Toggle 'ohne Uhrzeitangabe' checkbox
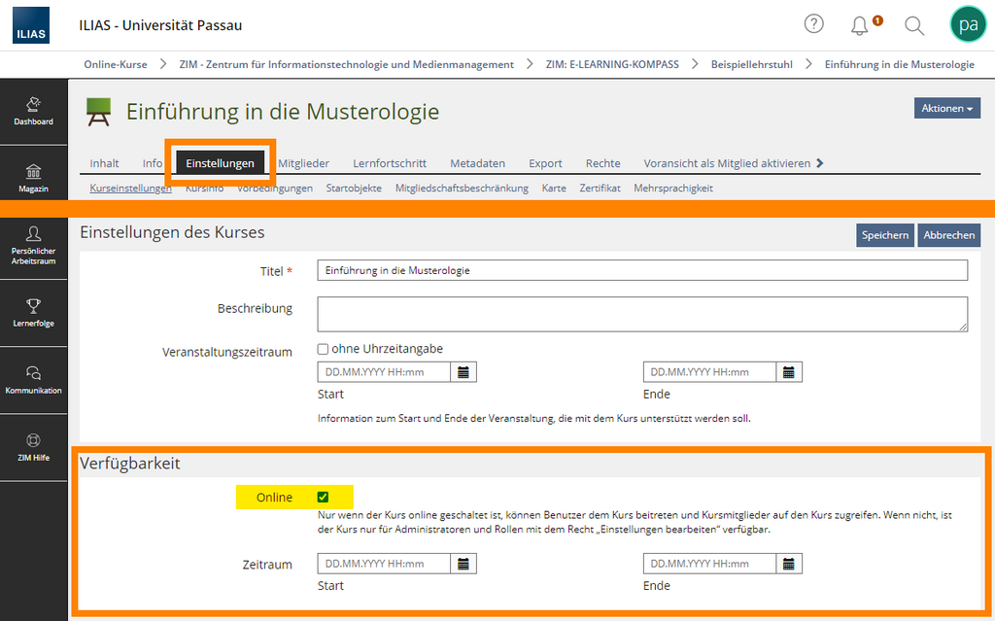 pyautogui.click(x=323, y=349)
